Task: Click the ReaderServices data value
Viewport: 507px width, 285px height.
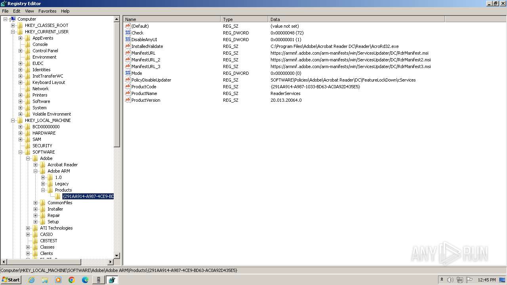Action: [285, 93]
